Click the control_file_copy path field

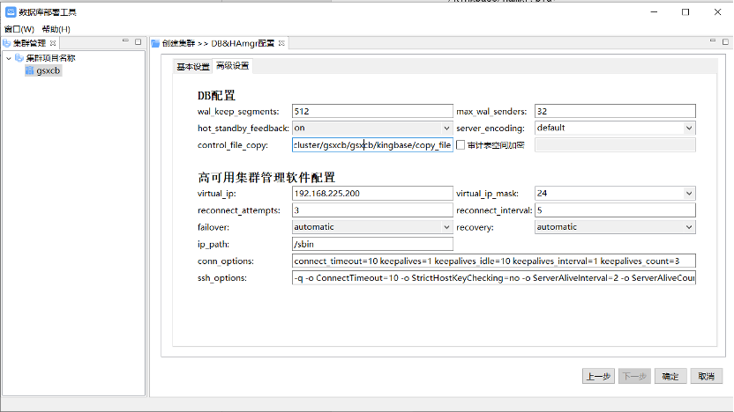pyautogui.click(x=372, y=144)
